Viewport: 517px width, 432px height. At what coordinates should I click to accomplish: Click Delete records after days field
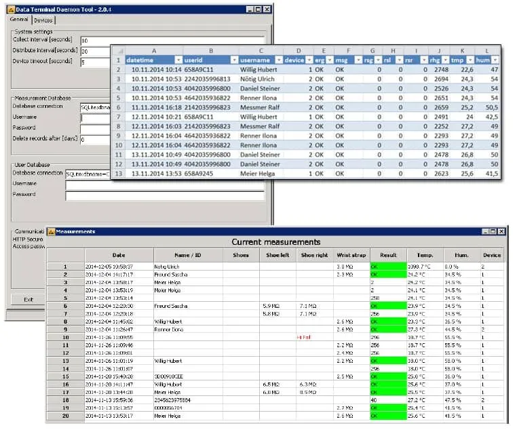click(x=95, y=140)
